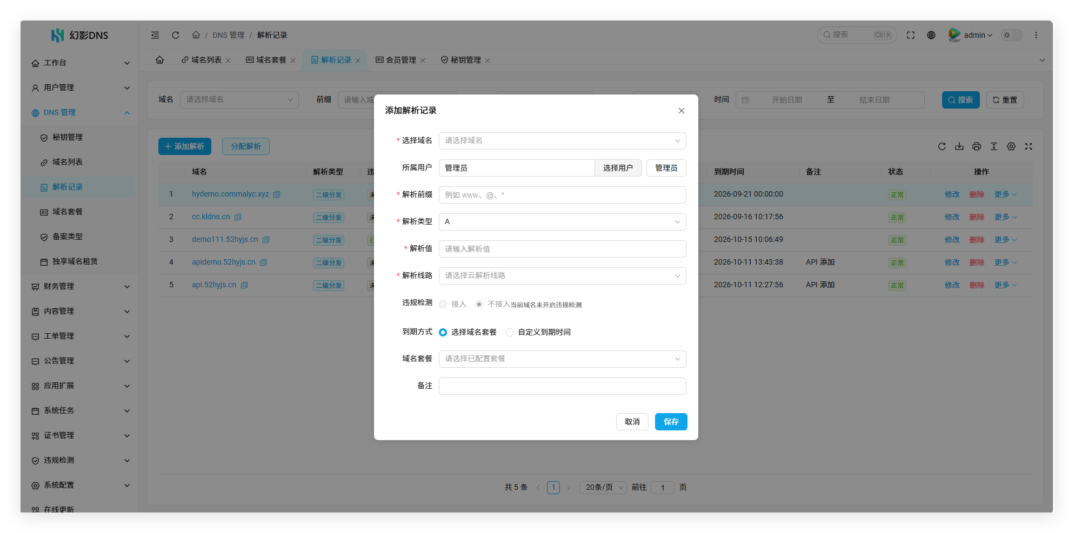Click 分配解析 button
The height and width of the screenshot is (533, 1075).
tap(246, 146)
